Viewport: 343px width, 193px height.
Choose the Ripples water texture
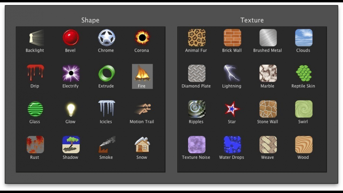pos(197,109)
